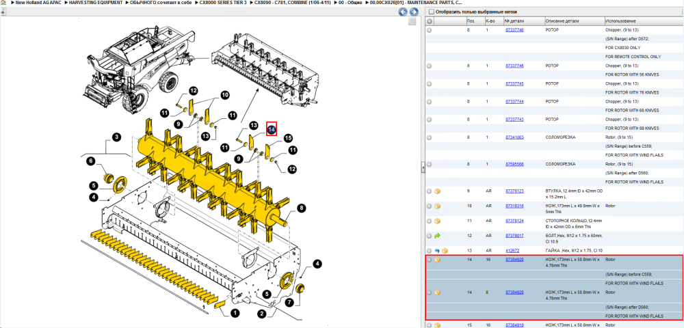Go to the next diagram with the right arrow
684x328 pixels.
414,12
